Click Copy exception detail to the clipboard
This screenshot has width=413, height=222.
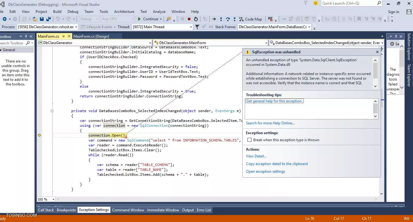277,164
